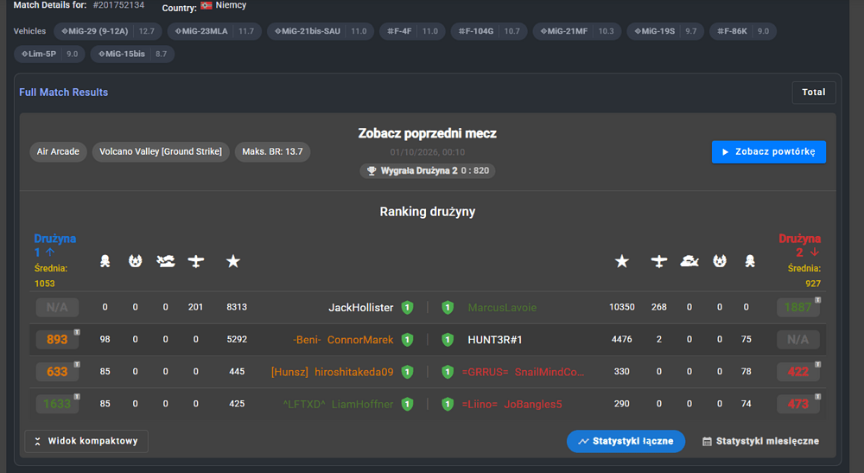Click the Lim-5P vehicle chip
Image resolution: width=864 pixels, height=473 pixels.
[49, 54]
